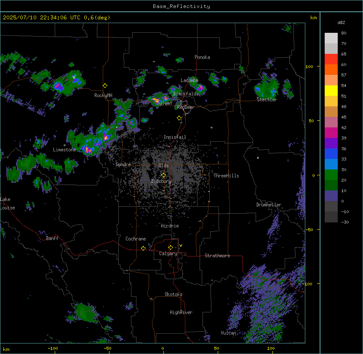The width and height of the screenshot is (363, 354).
Task: Click the ThreeHills label
Action: [226, 176]
